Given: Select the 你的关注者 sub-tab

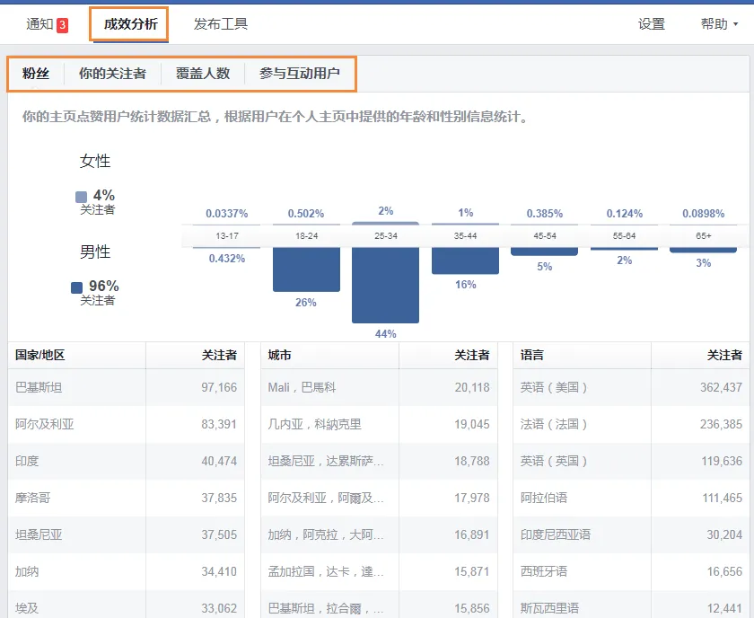Looking at the screenshot, I should pyautogui.click(x=112, y=73).
